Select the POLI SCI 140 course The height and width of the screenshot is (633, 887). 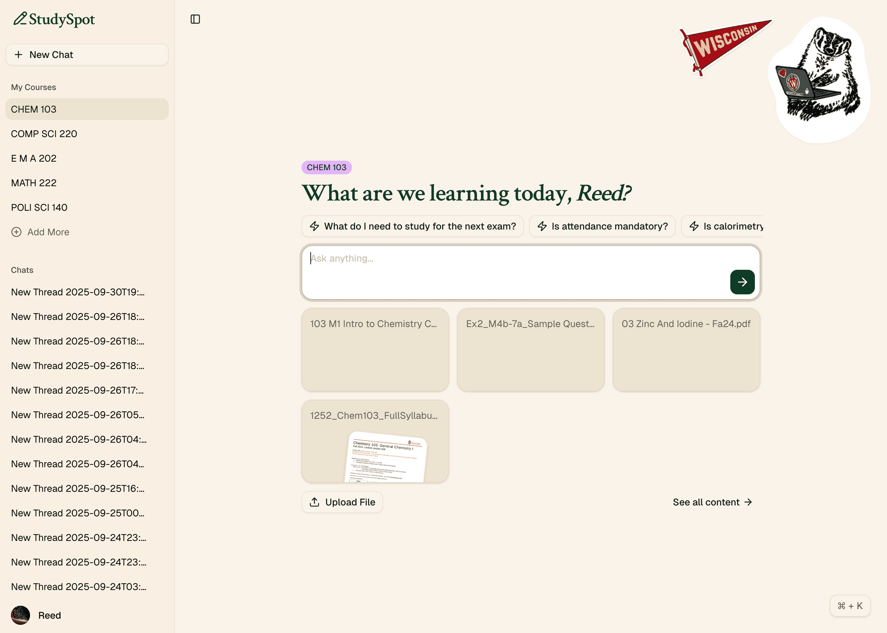tap(39, 207)
